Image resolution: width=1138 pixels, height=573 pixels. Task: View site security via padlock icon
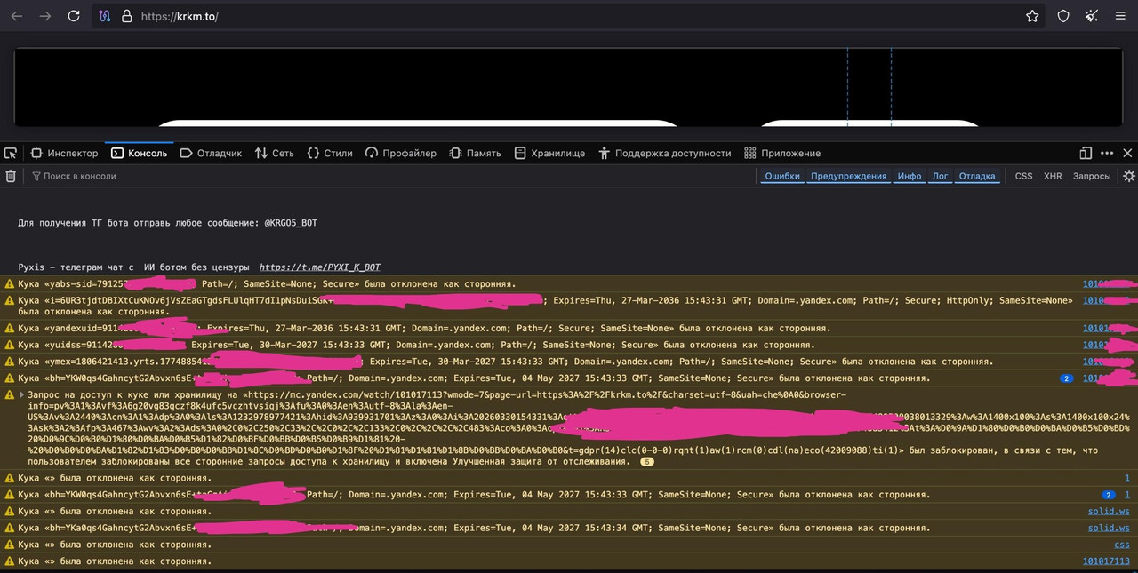tap(126, 16)
